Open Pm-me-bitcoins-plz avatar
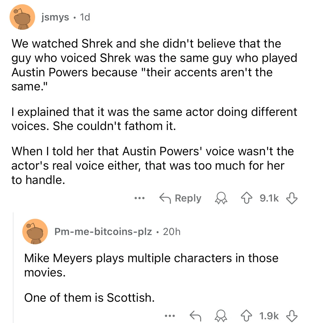The width and height of the screenshot is (311, 323). click(x=35, y=232)
